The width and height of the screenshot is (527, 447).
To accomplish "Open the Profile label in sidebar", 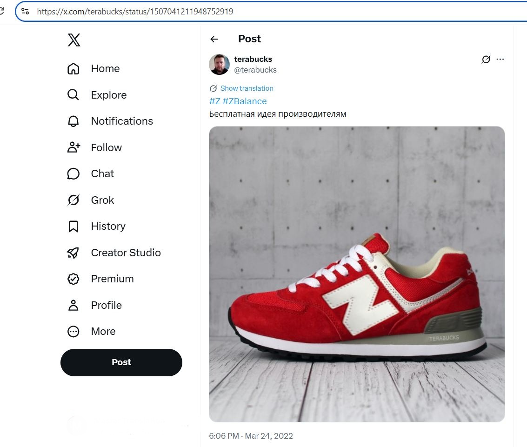I will tap(106, 305).
